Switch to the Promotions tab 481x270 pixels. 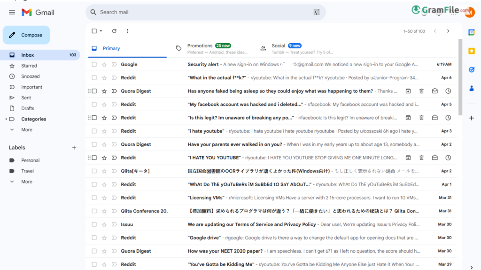point(212,48)
